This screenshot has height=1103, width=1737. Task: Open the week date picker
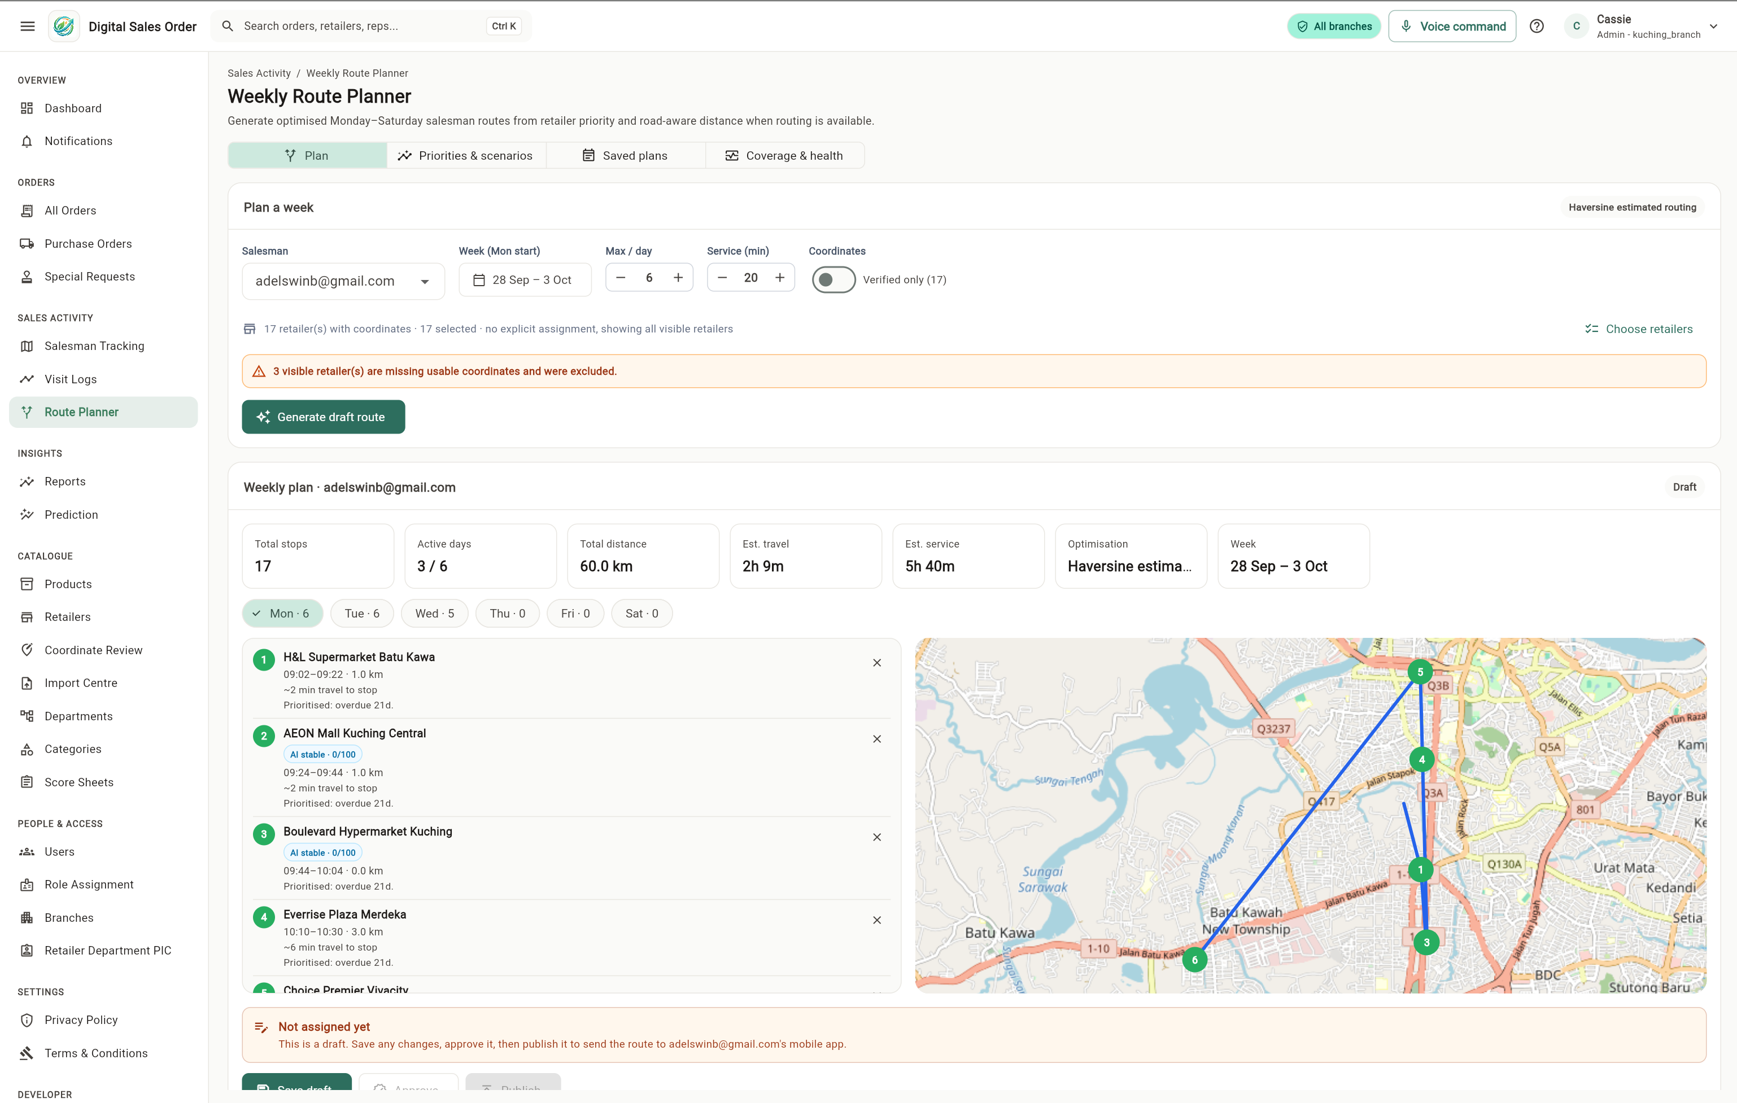point(525,280)
